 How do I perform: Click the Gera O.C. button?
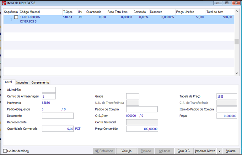[184, 151]
